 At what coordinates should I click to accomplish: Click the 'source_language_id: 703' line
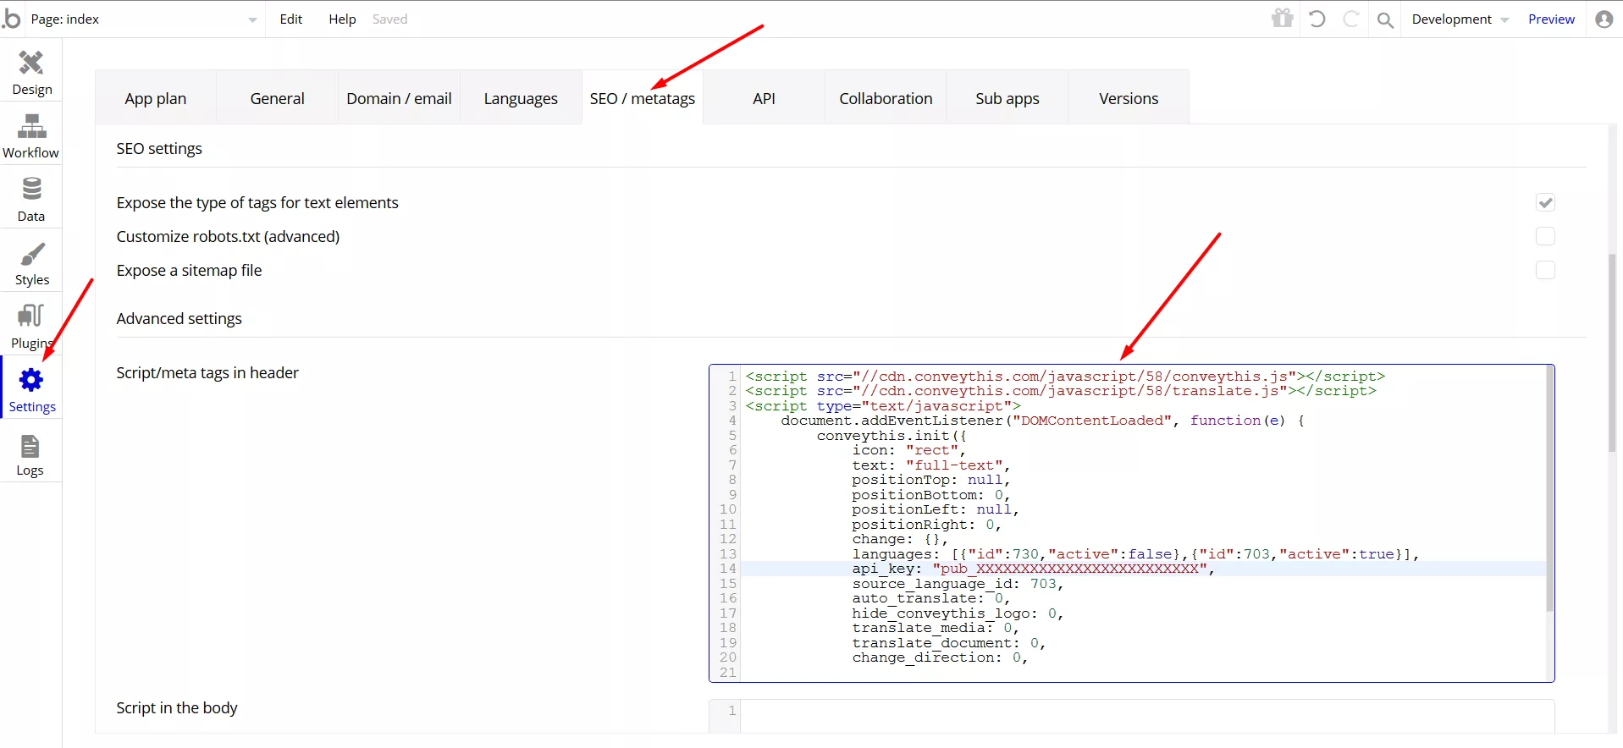[x=958, y=584]
